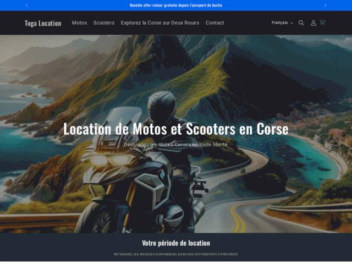Click the airport shuttle announcement text

pyautogui.click(x=176, y=5)
